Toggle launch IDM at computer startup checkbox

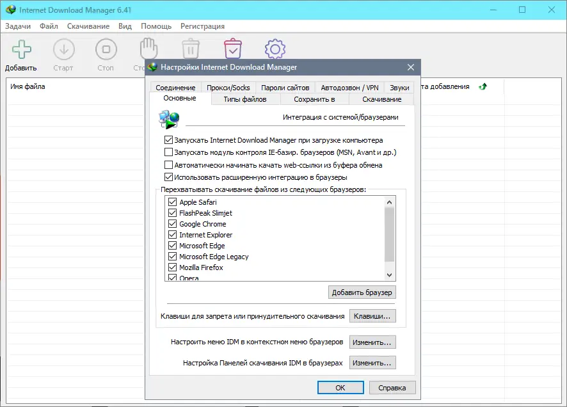point(168,140)
